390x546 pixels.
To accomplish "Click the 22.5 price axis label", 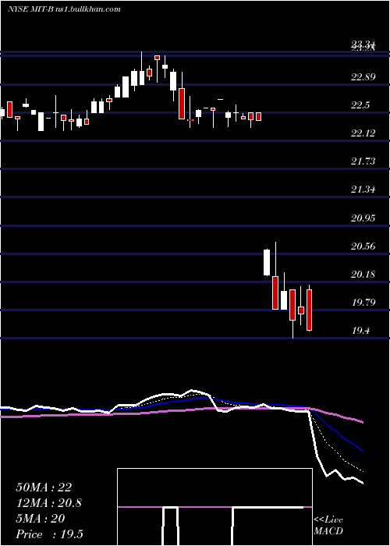I will tap(360, 105).
